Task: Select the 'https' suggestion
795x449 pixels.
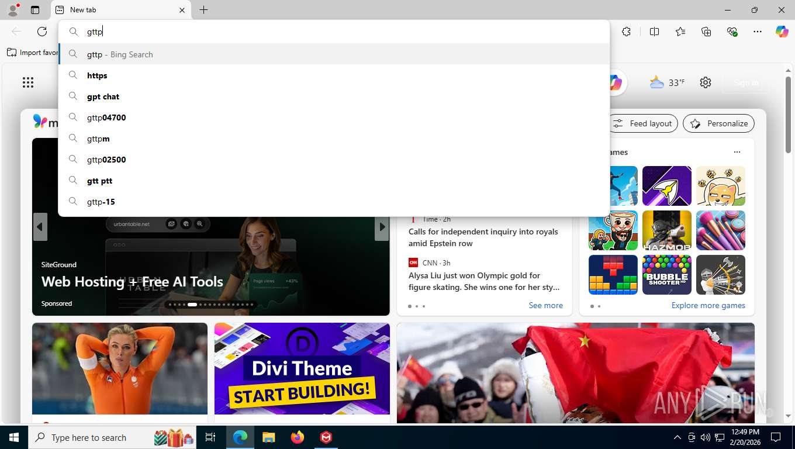Action: (334, 75)
